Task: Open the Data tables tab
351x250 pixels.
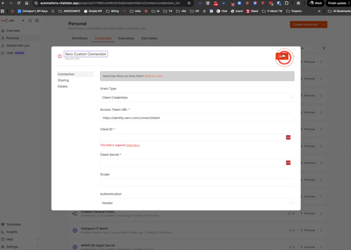Action: pyautogui.click(x=149, y=38)
